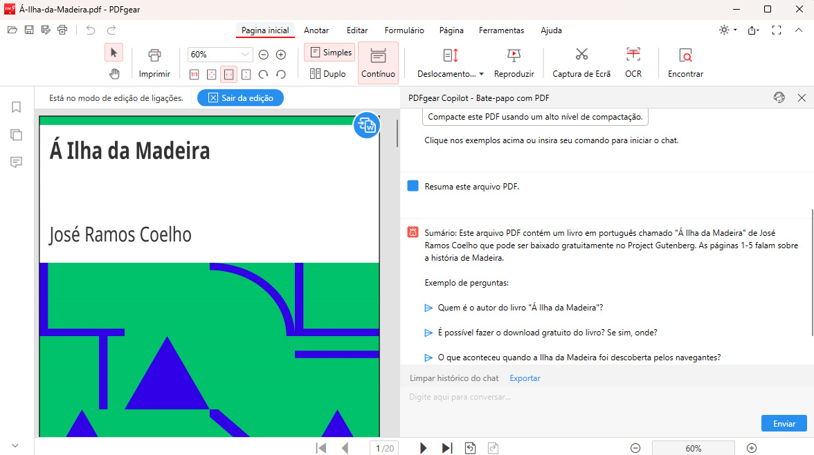Rotate the page counterclockwise

[x=281, y=75]
